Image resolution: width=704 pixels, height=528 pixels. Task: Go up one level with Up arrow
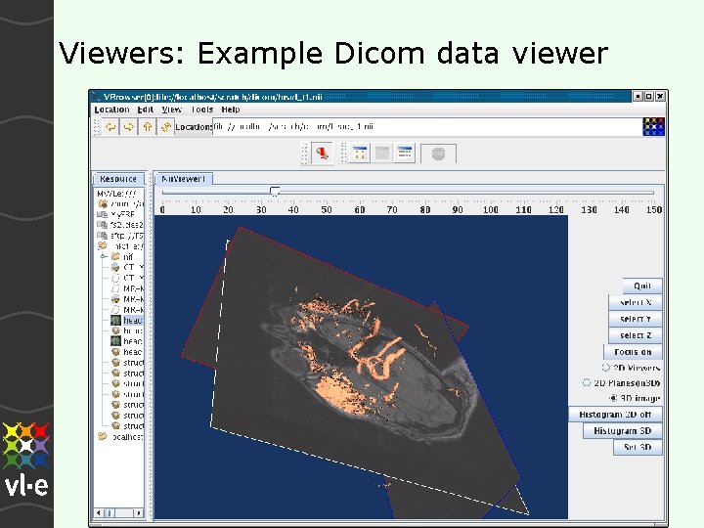[x=148, y=127]
